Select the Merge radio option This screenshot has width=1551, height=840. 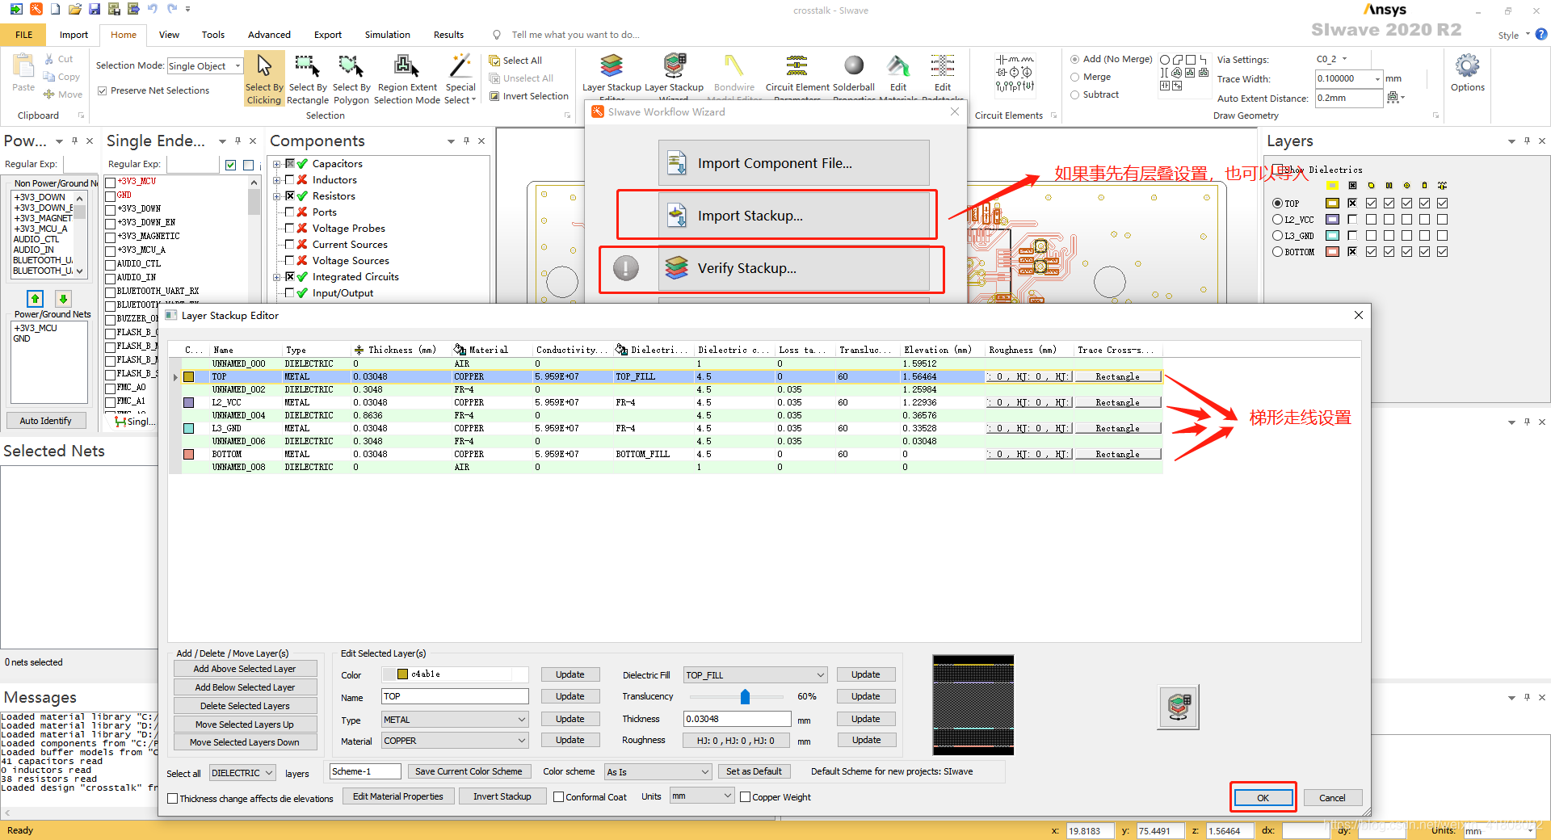(1075, 78)
